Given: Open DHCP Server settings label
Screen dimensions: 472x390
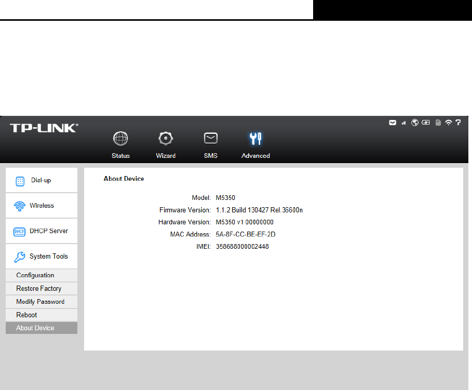Looking at the screenshot, I should pos(49,231).
